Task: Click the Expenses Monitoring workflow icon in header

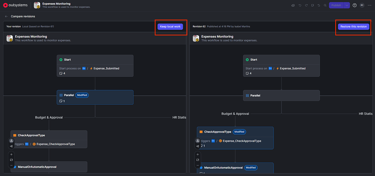Action: tap(37, 5)
